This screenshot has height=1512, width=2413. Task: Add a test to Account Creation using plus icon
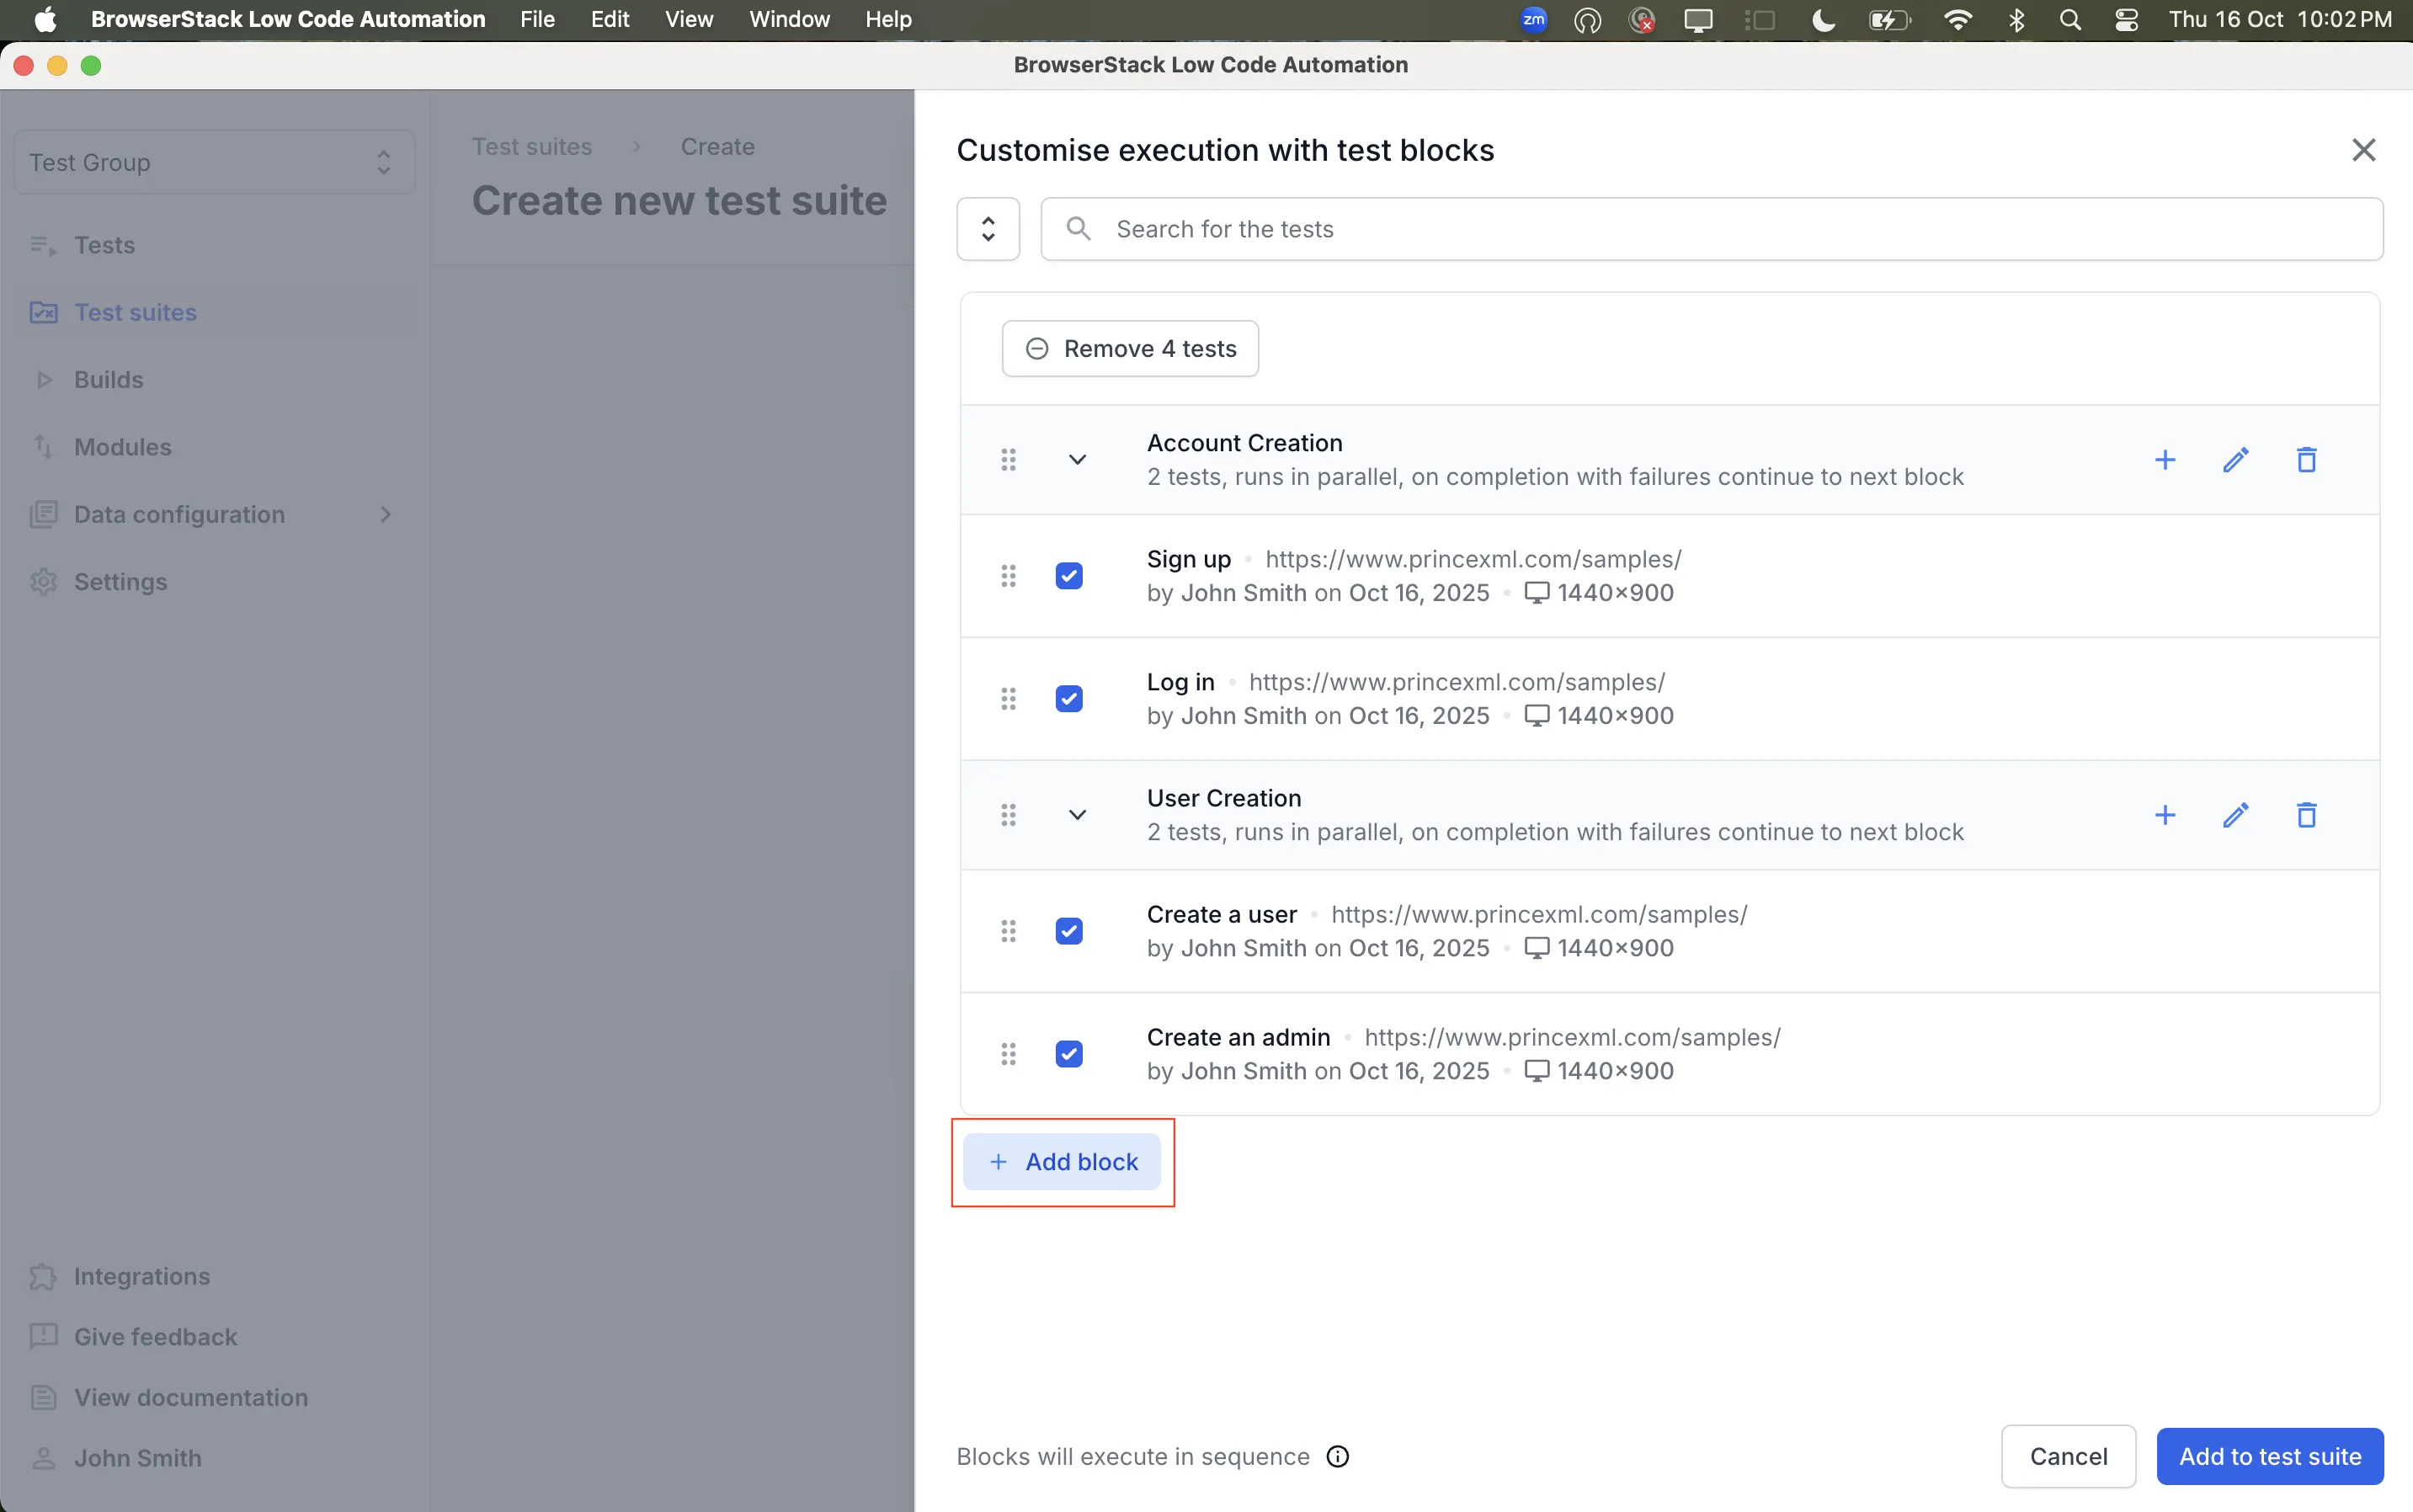[2166, 459]
